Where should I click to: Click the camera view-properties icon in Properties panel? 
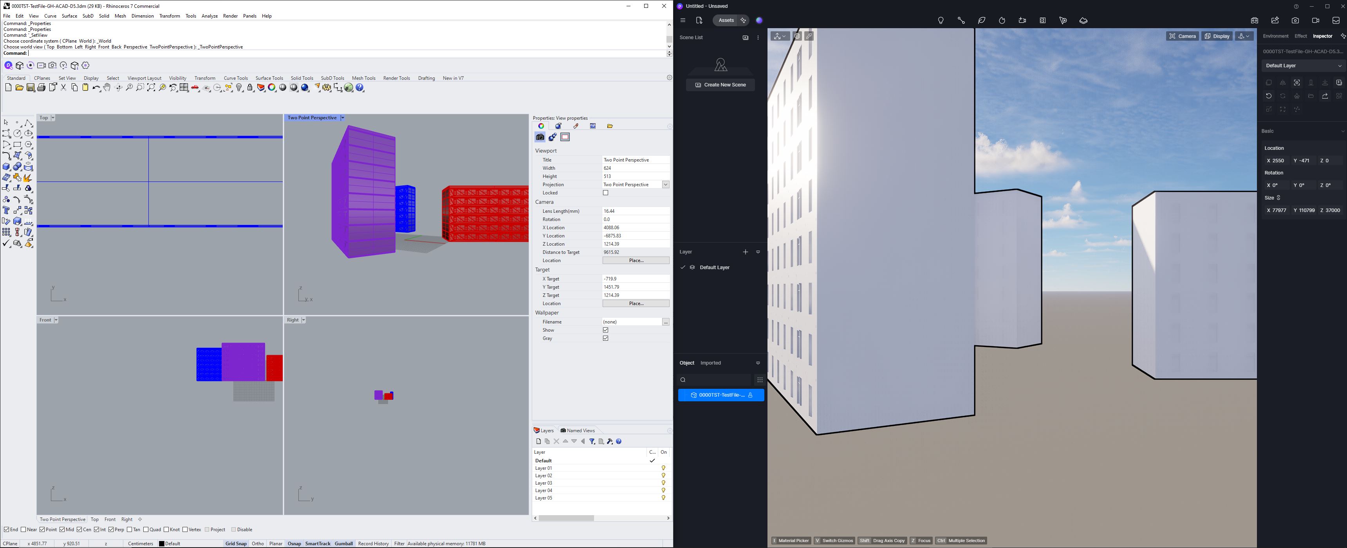[540, 137]
